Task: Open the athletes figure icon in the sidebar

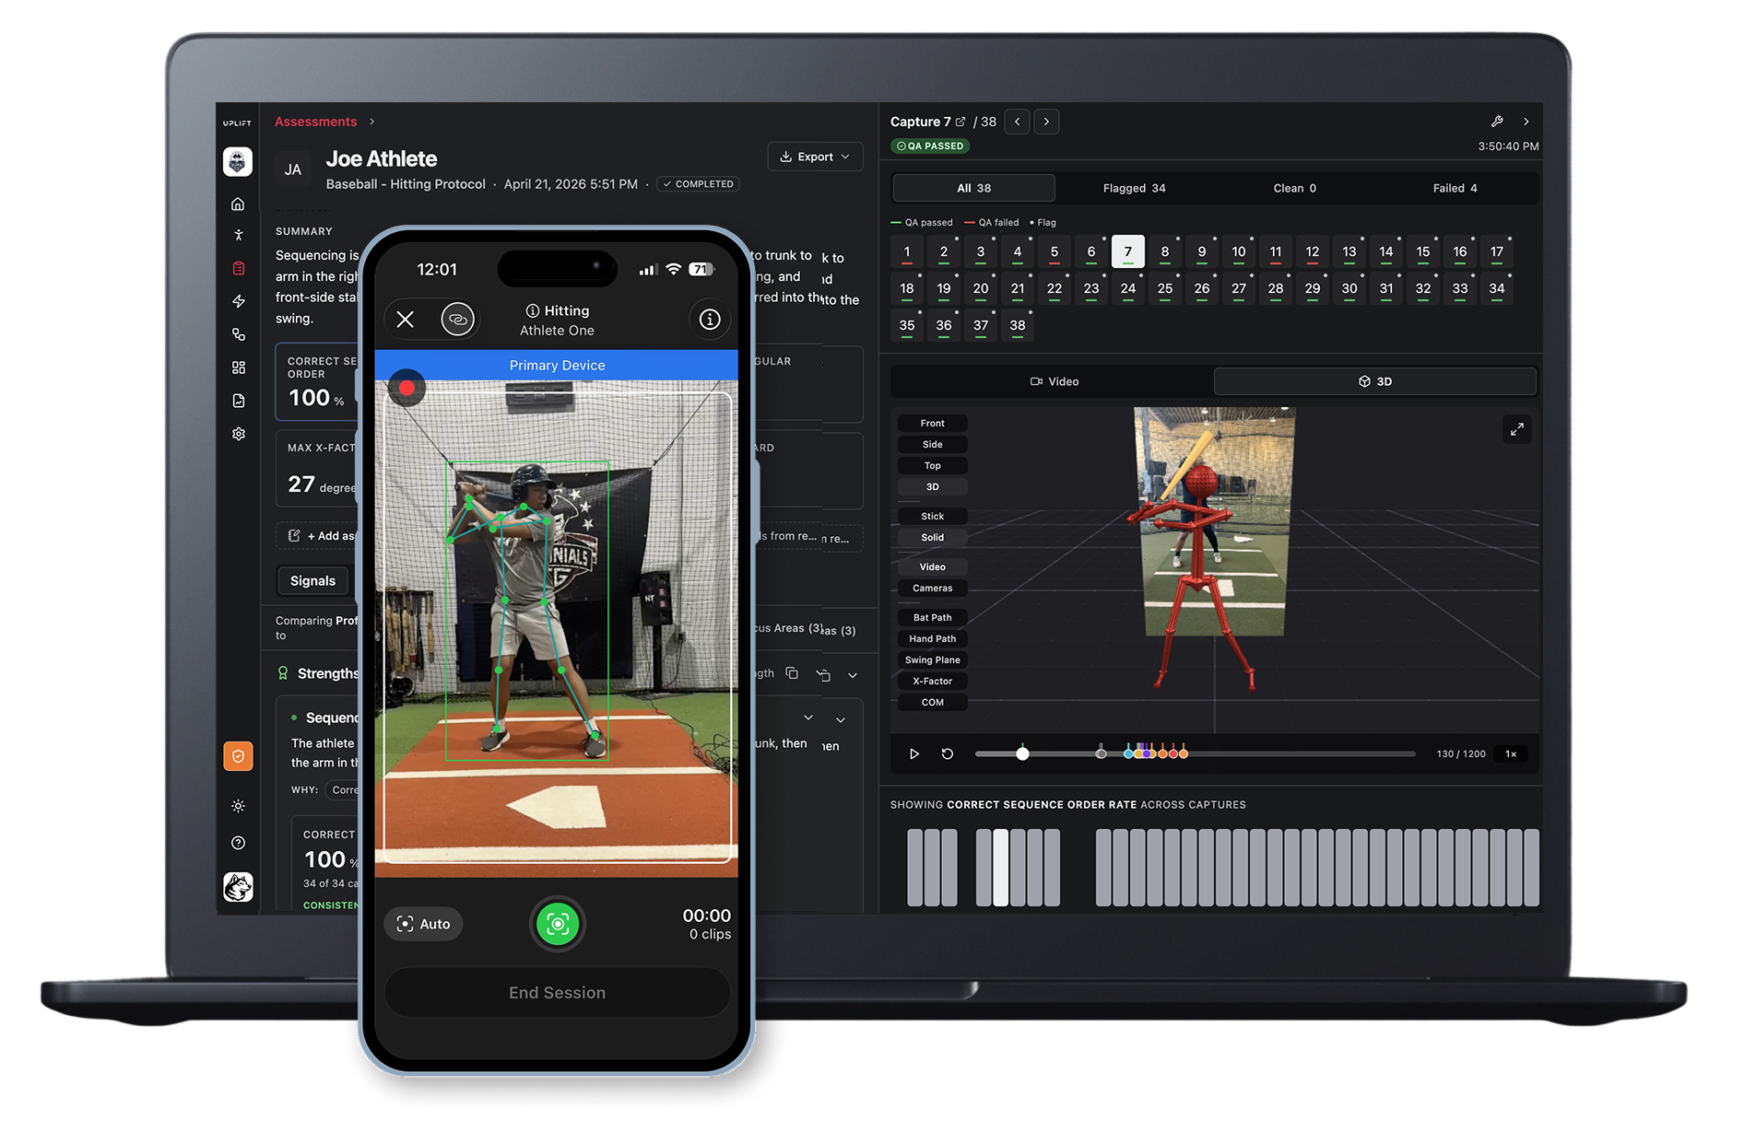Action: 238,235
